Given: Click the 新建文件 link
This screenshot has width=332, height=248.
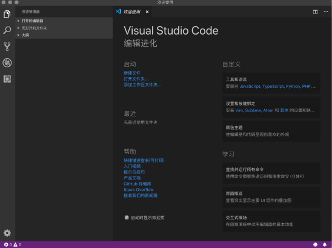Looking at the screenshot, I should [x=132, y=73].
